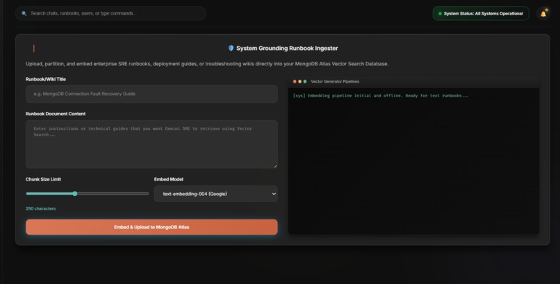Click the 'Runbook Document Content' label
The width and height of the screenshot is (560, 284).
click(56, 114)
